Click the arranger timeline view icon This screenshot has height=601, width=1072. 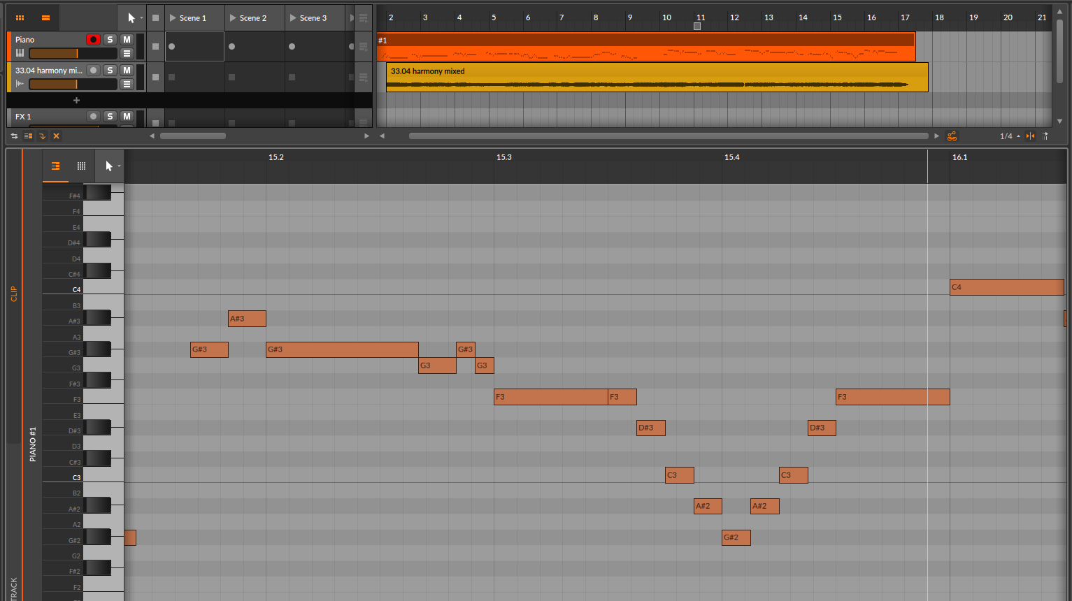[x=45, y=17]
